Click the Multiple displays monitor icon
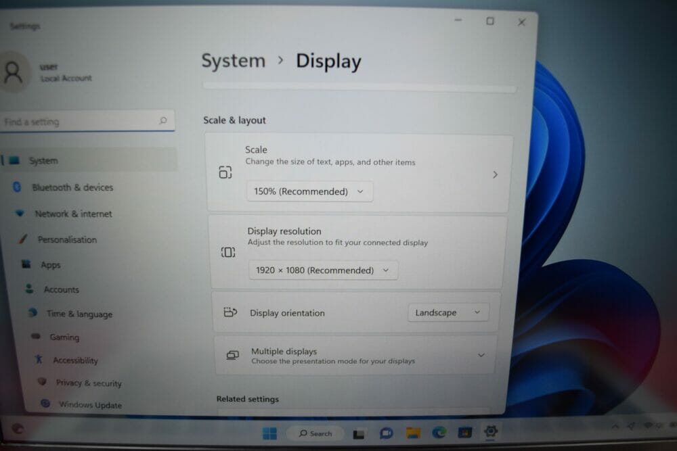The width and height of the screenshot is (677, 451). [x=232, y=355]
